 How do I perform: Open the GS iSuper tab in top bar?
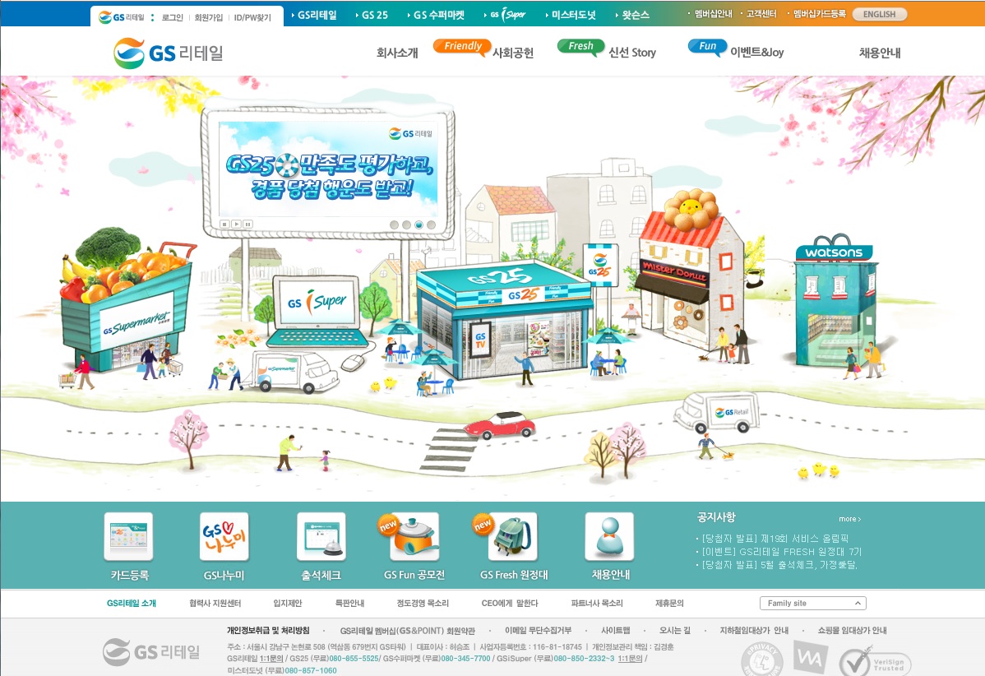pyautogui.click(x=506, y=15)
